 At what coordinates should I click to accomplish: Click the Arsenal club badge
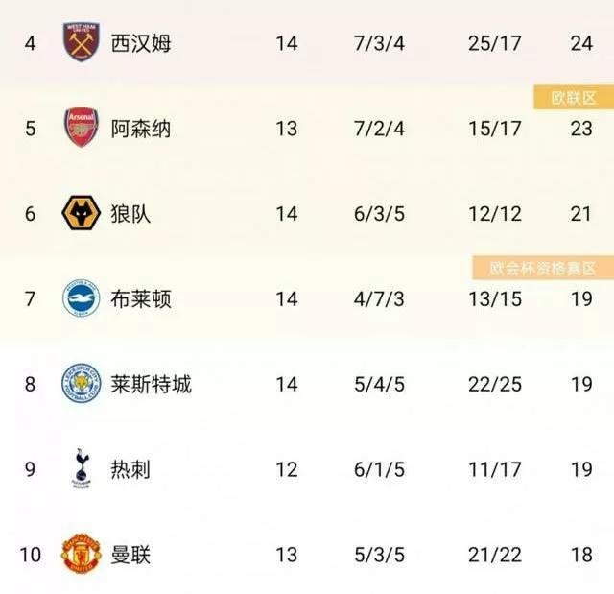(82, 128)
